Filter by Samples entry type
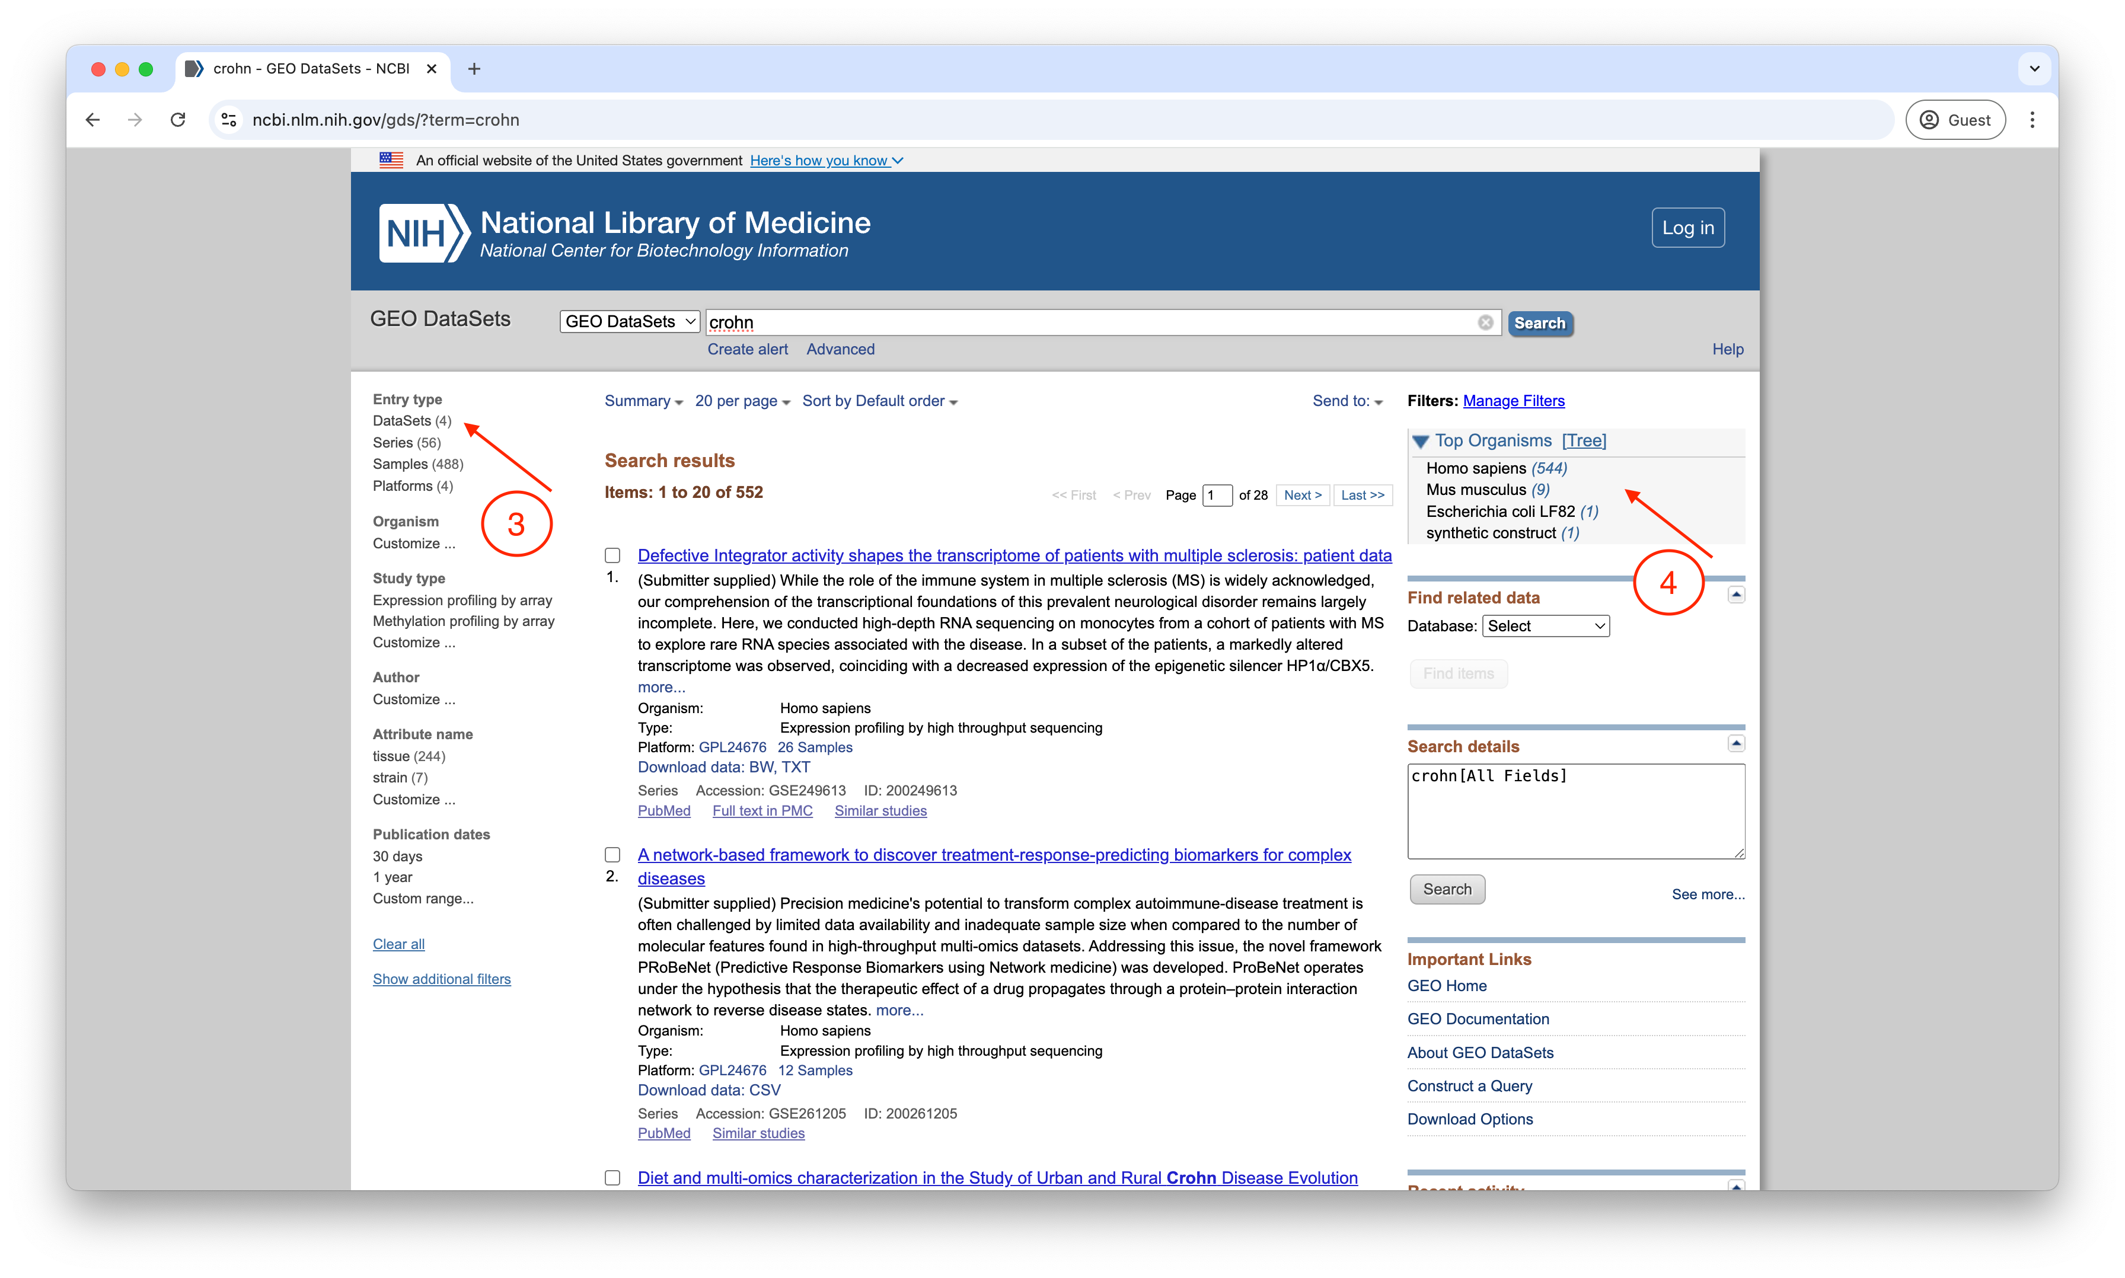 tap(418, 464)
